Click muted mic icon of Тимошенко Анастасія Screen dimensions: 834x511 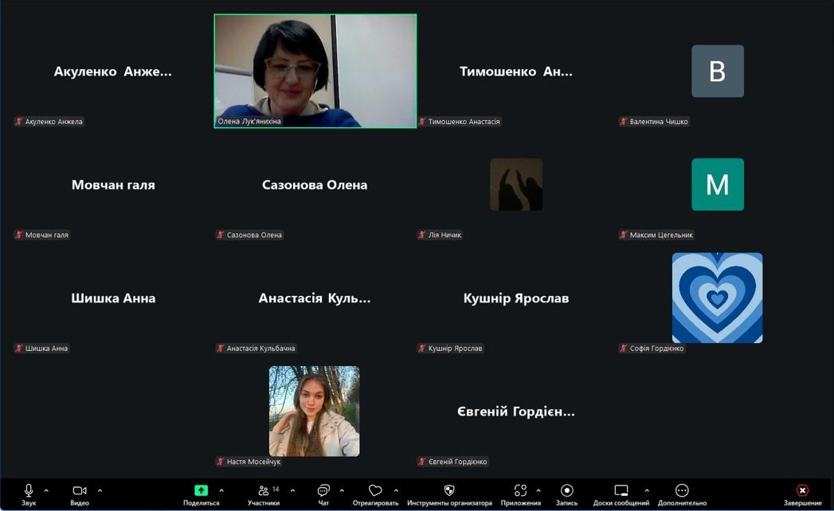click(x=422, y=121)
